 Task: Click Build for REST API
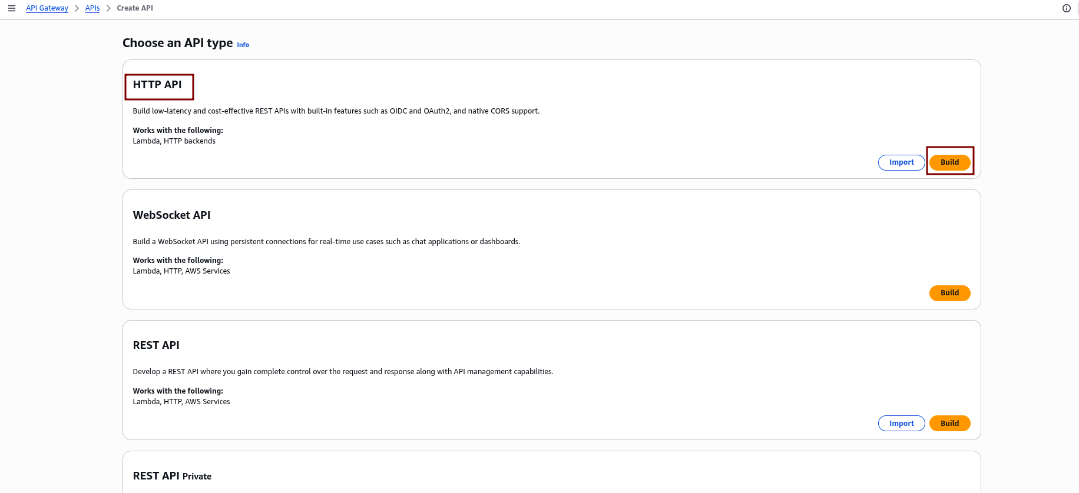[949, 424]
